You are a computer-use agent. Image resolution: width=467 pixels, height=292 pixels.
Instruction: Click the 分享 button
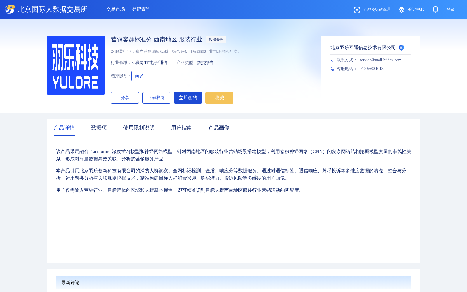click(125, 98)
